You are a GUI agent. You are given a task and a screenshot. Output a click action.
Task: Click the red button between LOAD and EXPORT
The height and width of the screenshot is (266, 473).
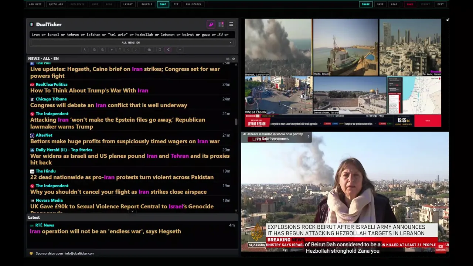pos(410,4)
